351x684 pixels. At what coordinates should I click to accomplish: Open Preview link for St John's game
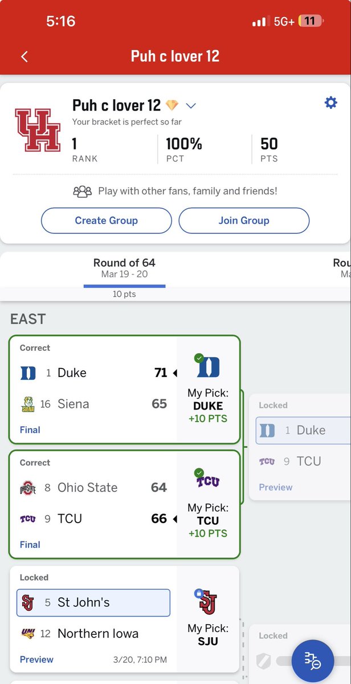click(x=36, y=659)
